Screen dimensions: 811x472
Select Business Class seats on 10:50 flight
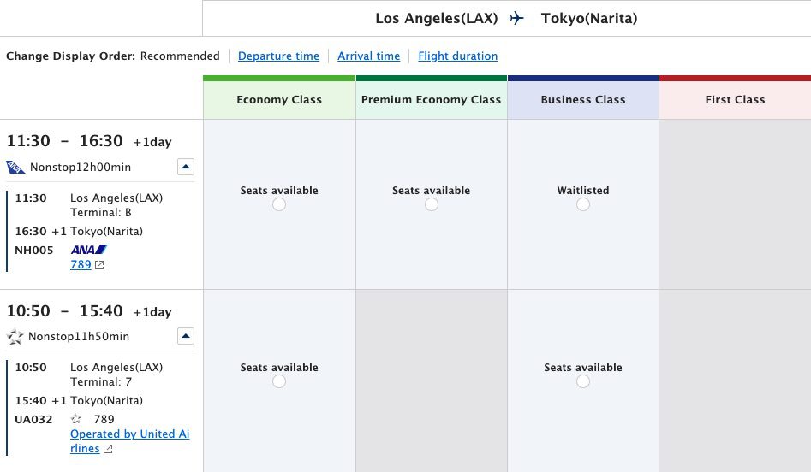(x=583, y=381)
